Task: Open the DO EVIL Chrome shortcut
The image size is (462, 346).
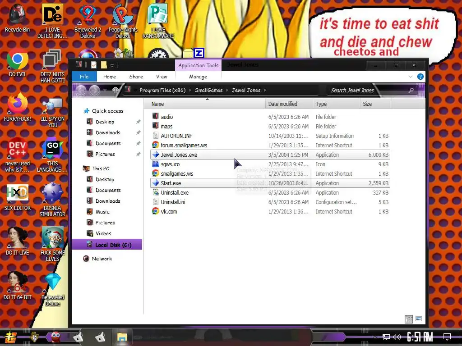Action: pyautogui.click(x=17, y=62)
